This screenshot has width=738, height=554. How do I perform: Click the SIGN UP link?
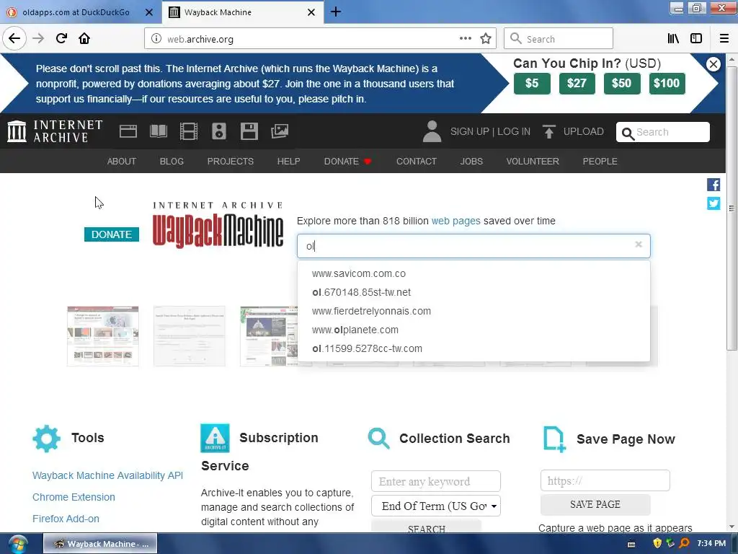point(470,131)
